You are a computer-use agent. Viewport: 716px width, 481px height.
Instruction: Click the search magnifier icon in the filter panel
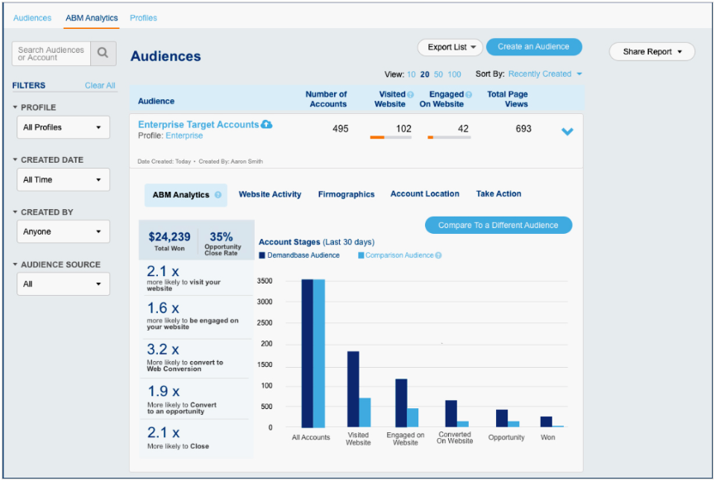103,53
